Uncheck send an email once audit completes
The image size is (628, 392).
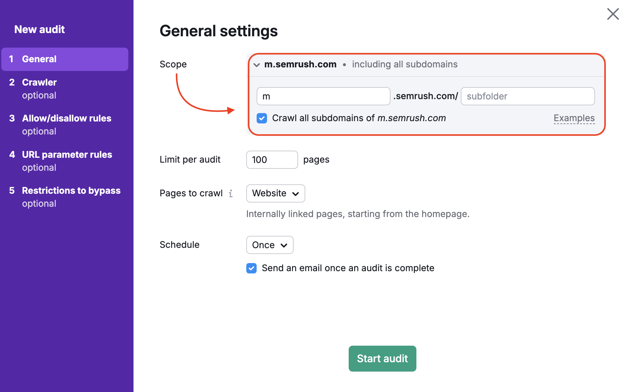(251, 268)
